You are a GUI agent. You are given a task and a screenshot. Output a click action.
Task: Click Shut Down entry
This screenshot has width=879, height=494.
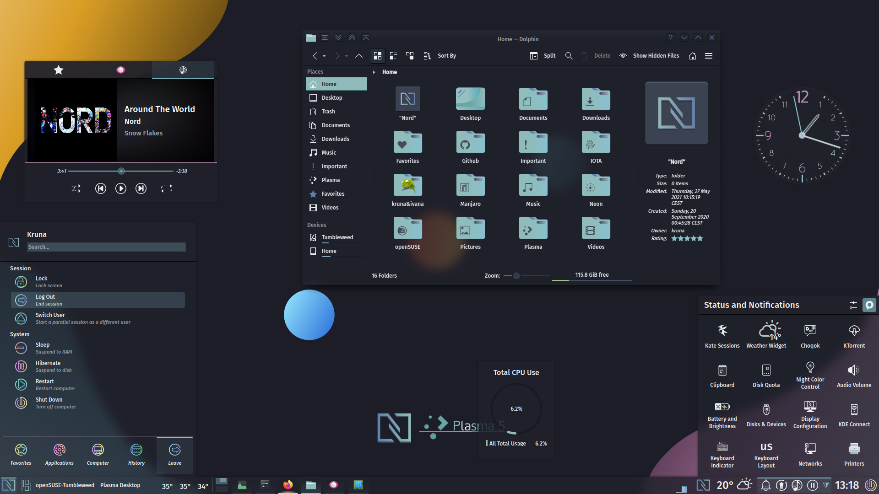(98, 403)
